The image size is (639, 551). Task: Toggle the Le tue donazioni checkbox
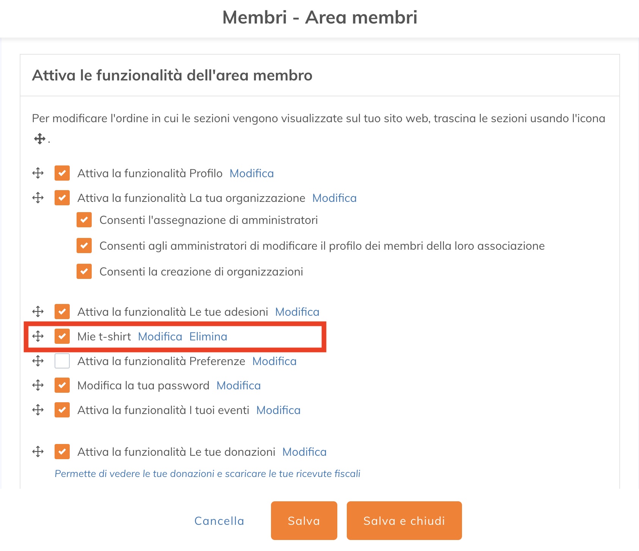click(x=62, y=452)
